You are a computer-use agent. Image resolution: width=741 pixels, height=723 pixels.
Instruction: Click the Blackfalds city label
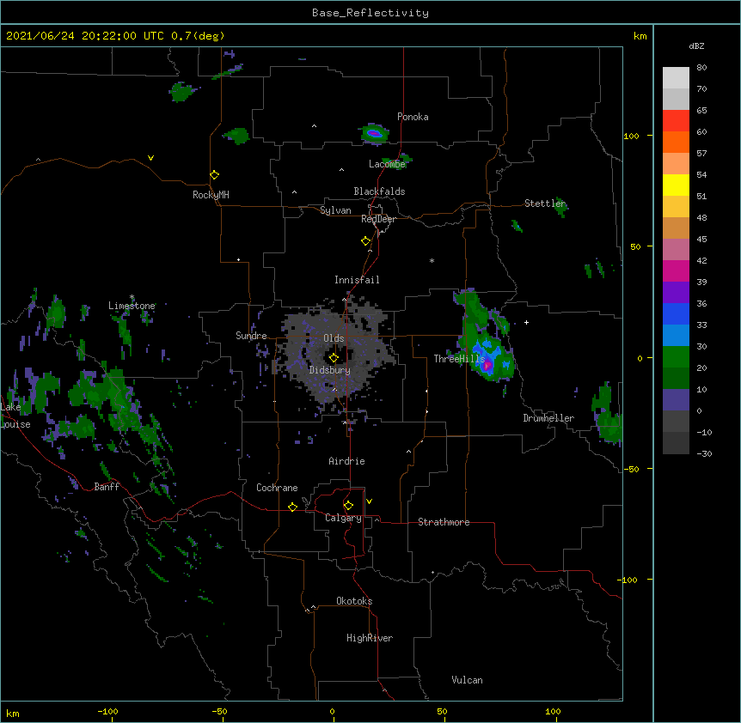point(379,191)
